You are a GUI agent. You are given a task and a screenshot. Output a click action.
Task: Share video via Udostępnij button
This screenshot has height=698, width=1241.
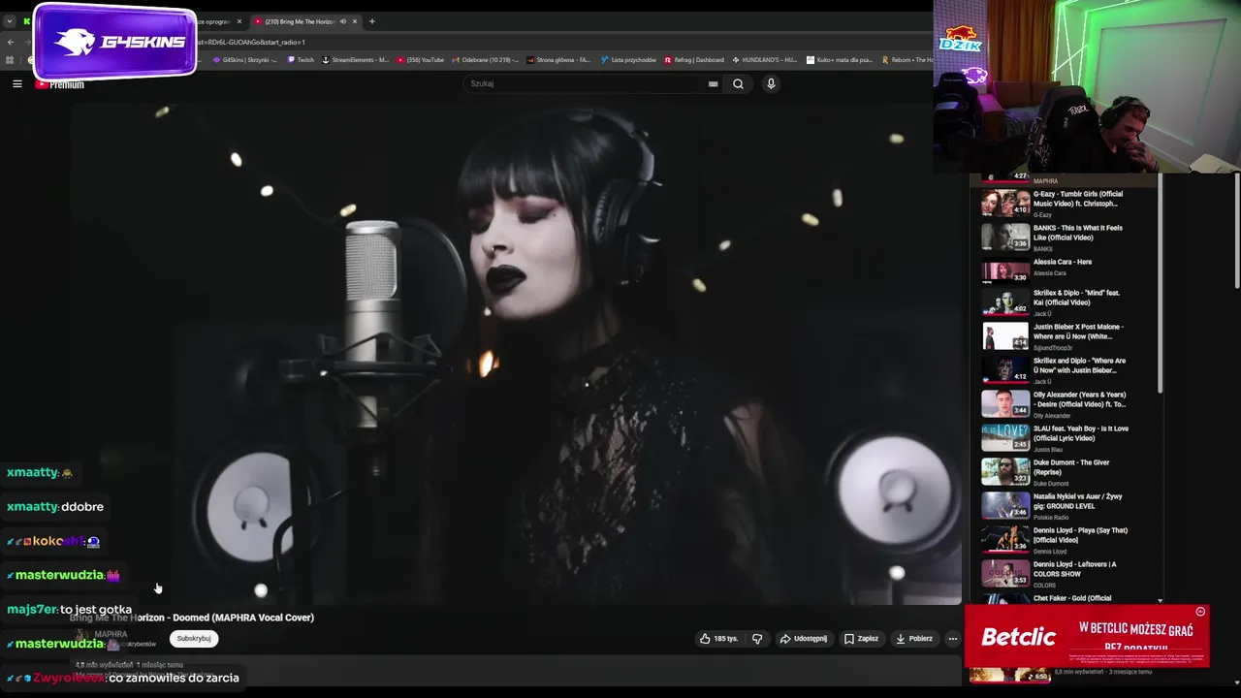click(x=803, y=639)
